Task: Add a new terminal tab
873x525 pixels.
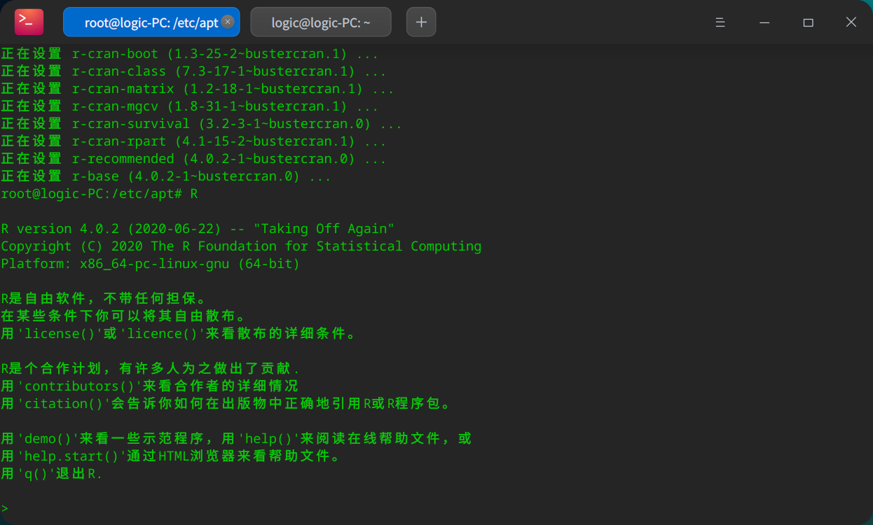Action: (x=421, y=22)
